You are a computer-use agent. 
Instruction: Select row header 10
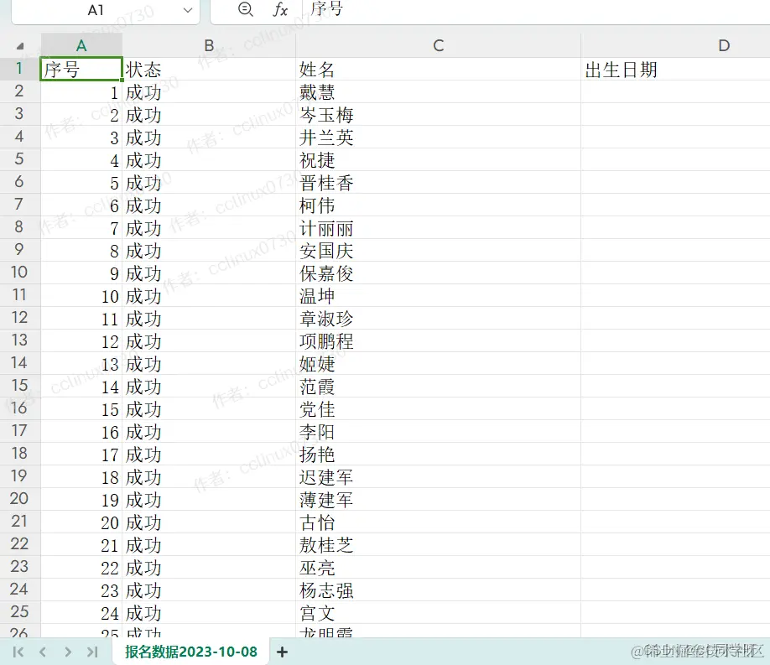click(19, 273)
